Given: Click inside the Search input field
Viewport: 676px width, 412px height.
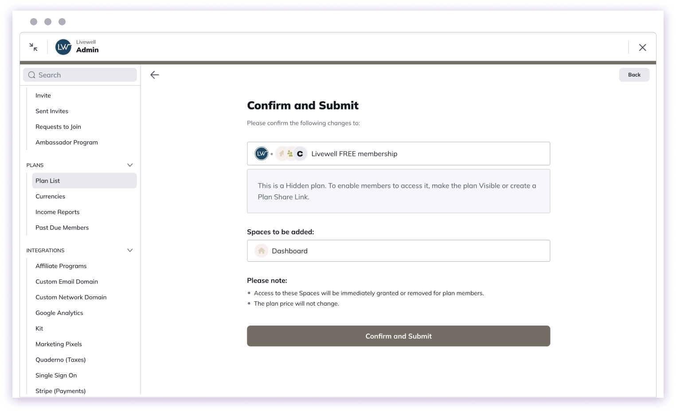Looking at the screenshot, I should coord(80,75).
